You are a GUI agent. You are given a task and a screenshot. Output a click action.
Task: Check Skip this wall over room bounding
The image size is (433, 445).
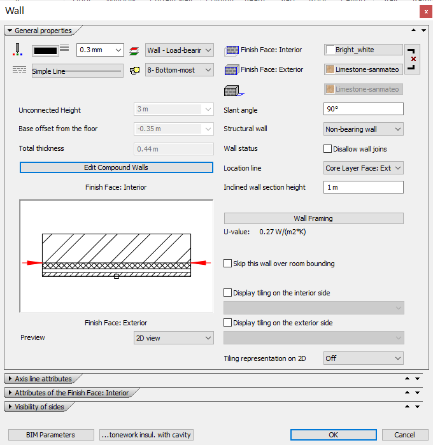(x=228, y=264)
